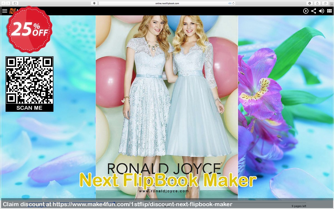The image size is (334, 209).
Task: Go back with Safari's back arrow
Action: [x=3, y=3]
